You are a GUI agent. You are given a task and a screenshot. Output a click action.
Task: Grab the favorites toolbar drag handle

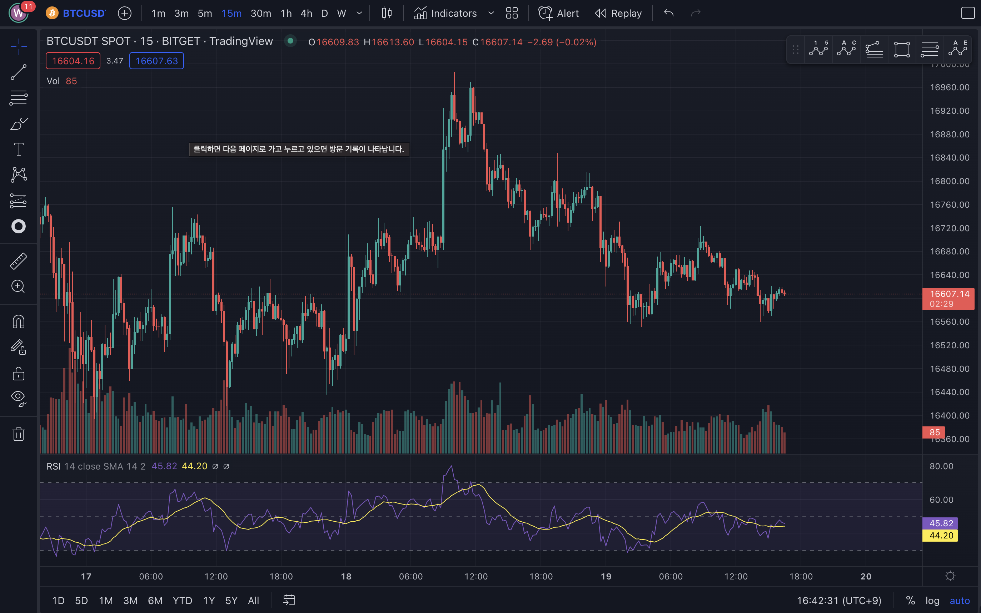point(796,50)
